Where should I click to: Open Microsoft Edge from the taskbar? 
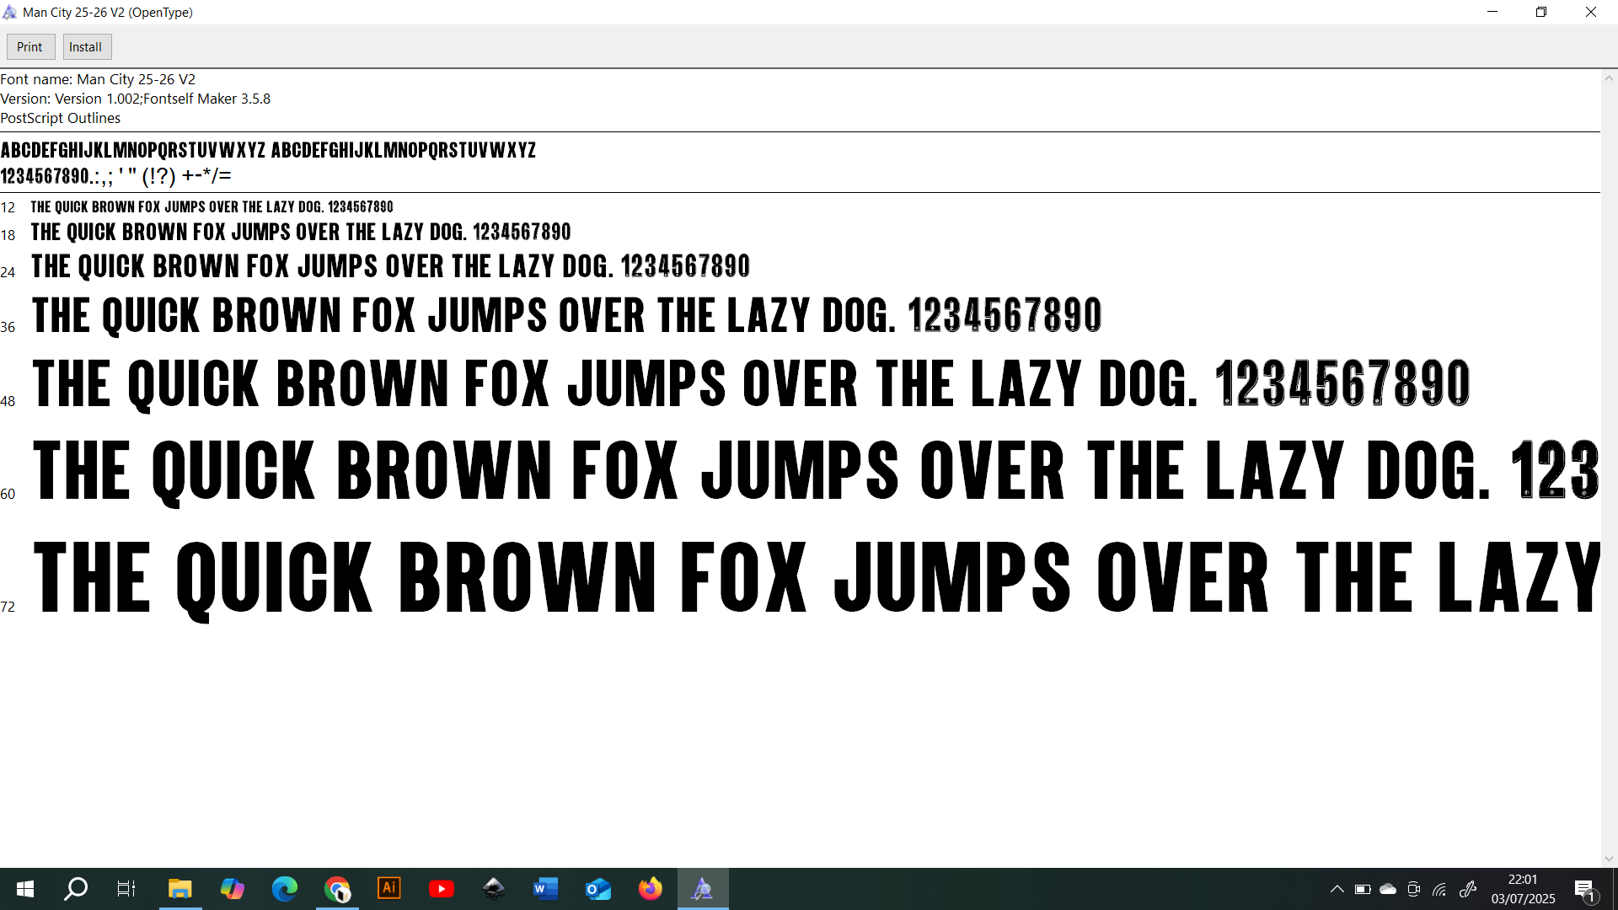point(285,889)
